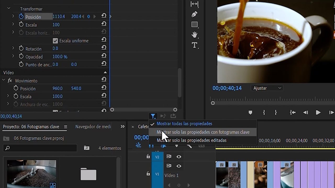Expand the Rotación property

pos(13,49)
